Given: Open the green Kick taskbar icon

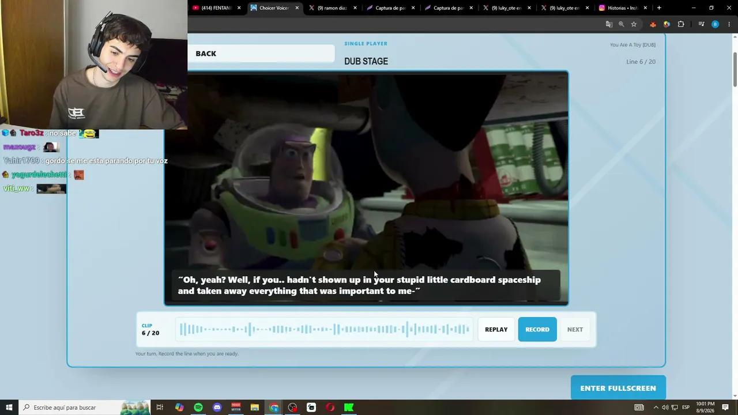Looking at the screenshot, I should pos(349,408).
